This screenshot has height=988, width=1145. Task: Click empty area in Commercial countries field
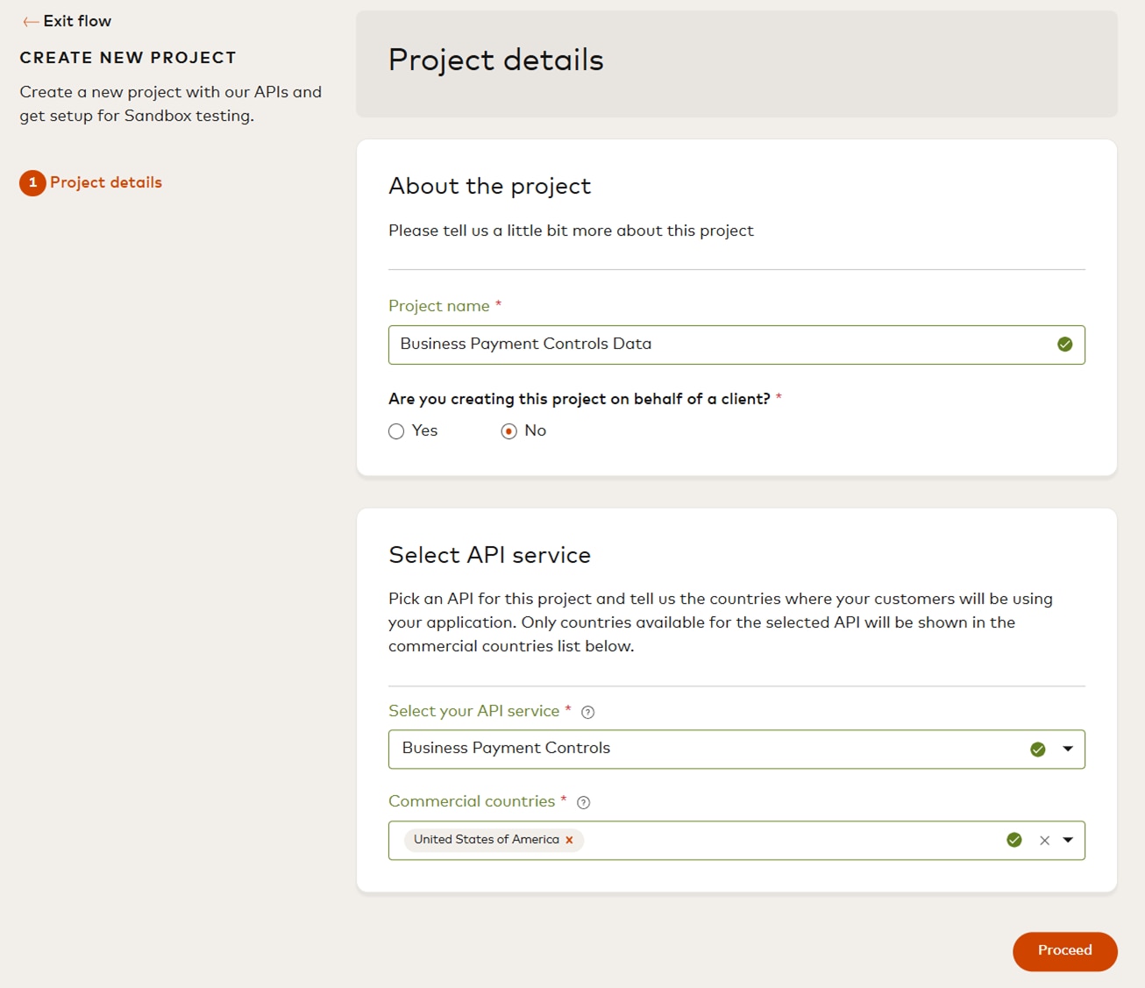pyautogui.click(x=789, y=840)
